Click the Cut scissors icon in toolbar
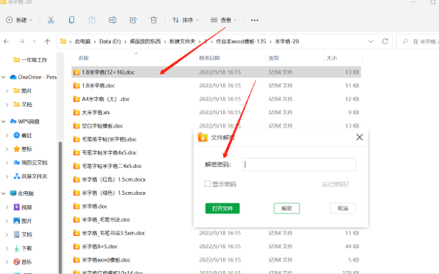The height and width of the screenshot is (274, 439). point(51,20)
